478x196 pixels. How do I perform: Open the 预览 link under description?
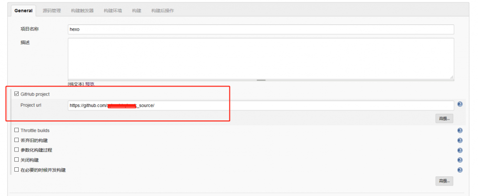pos(90,84)
